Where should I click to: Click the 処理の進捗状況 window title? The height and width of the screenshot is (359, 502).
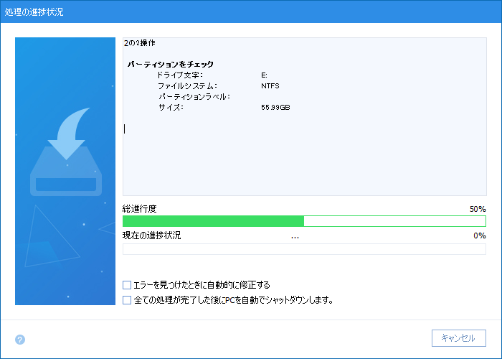34,12
